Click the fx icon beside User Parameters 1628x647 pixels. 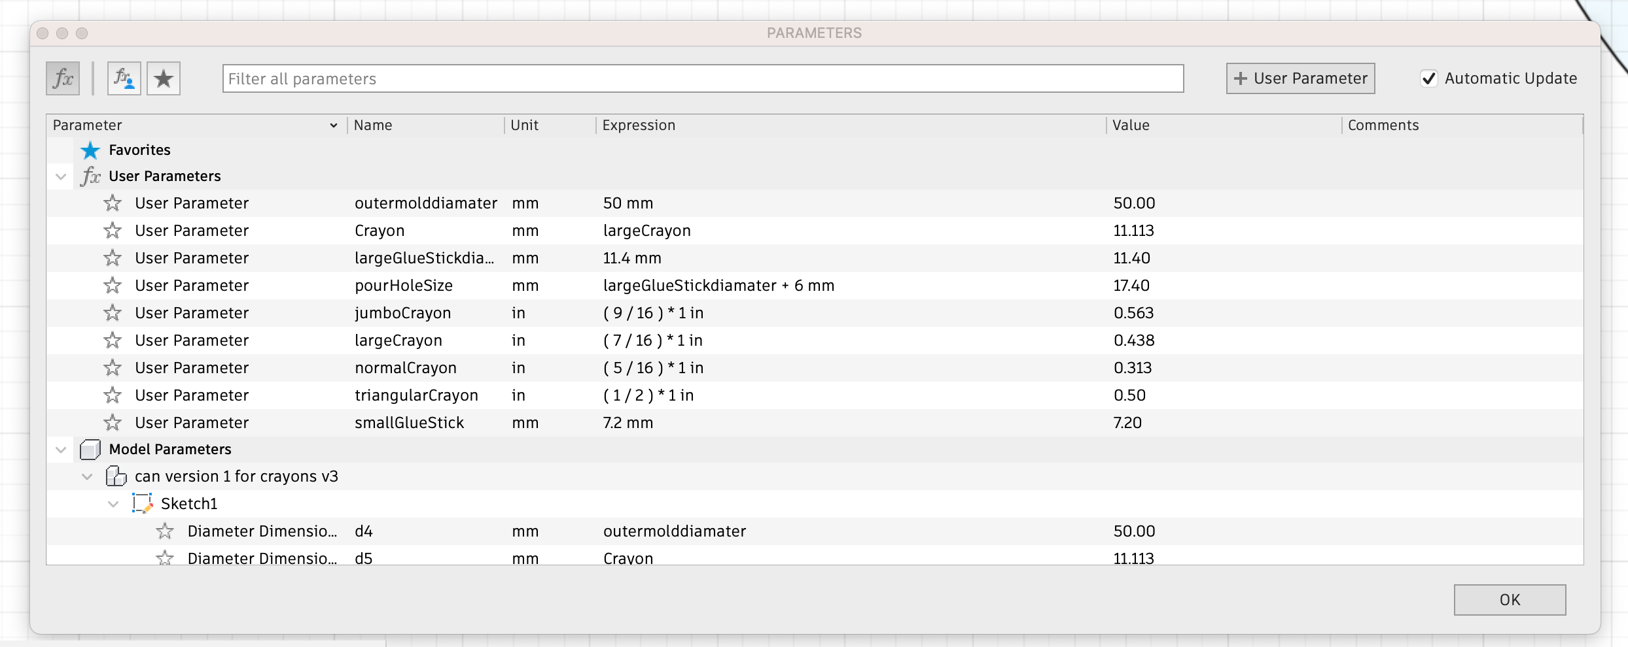click(90, 175)
